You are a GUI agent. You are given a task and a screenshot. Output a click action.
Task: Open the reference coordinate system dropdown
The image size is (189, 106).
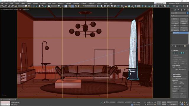tap(54, 6)
